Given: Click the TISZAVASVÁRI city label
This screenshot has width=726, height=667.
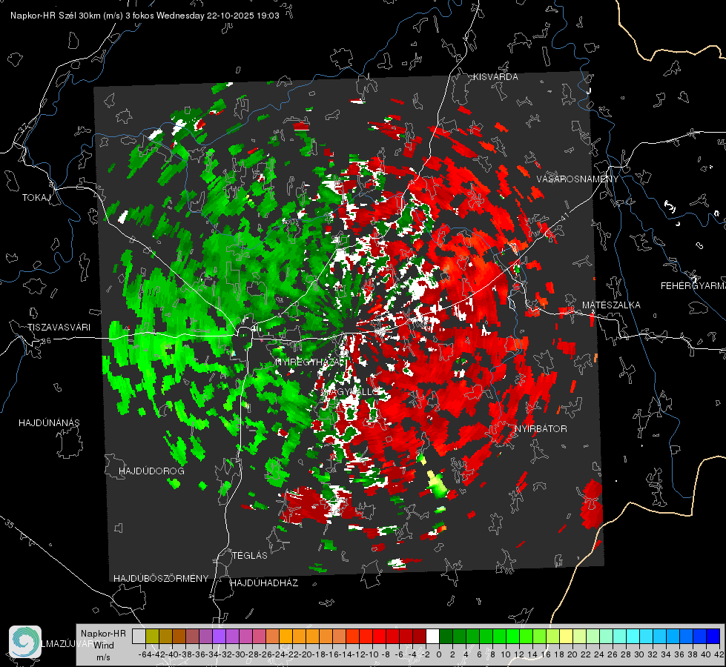Looking at the screenshot, I should pyautogui.click(x=59, y=328).
